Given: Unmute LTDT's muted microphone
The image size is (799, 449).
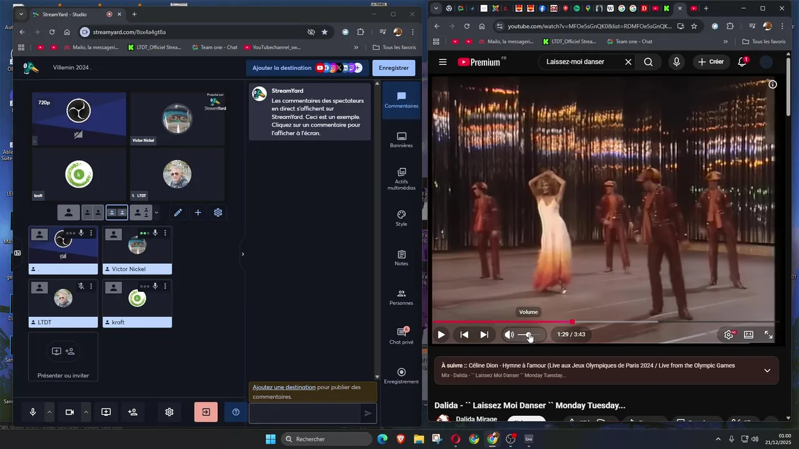Looking at the screenshot, I should tap(81, 286).
